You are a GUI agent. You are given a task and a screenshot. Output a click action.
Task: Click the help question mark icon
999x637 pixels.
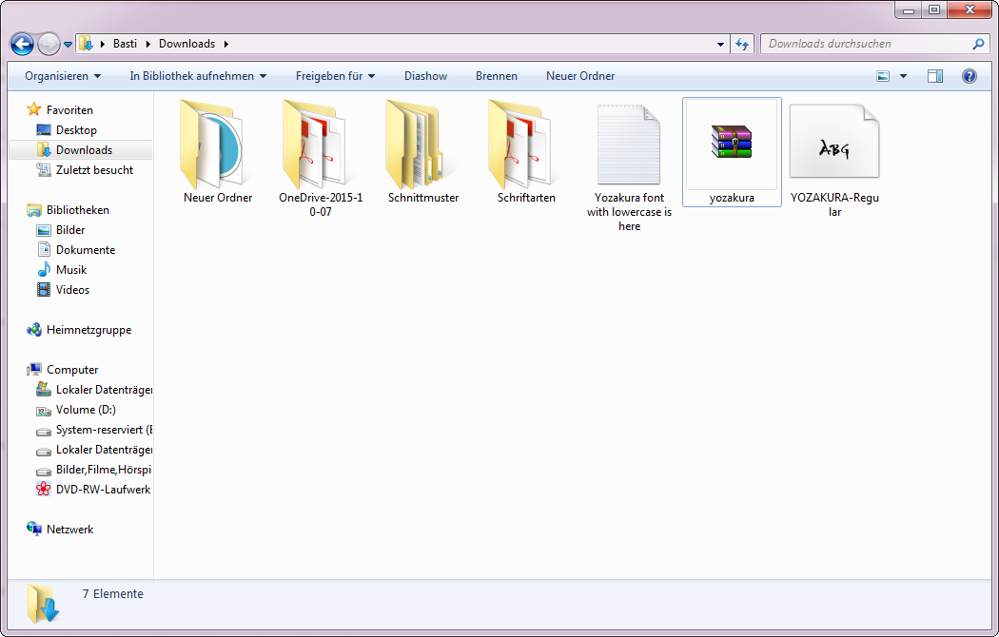969,76
